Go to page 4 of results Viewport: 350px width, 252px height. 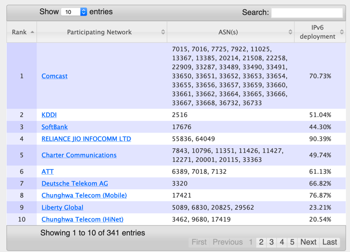pos(282,242)
